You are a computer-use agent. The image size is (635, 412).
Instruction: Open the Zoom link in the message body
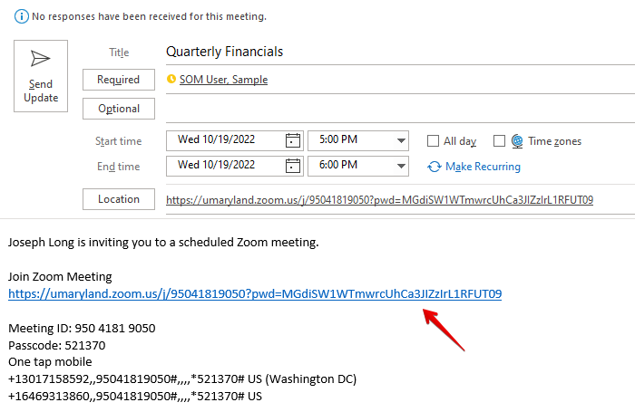pos(255,293)
